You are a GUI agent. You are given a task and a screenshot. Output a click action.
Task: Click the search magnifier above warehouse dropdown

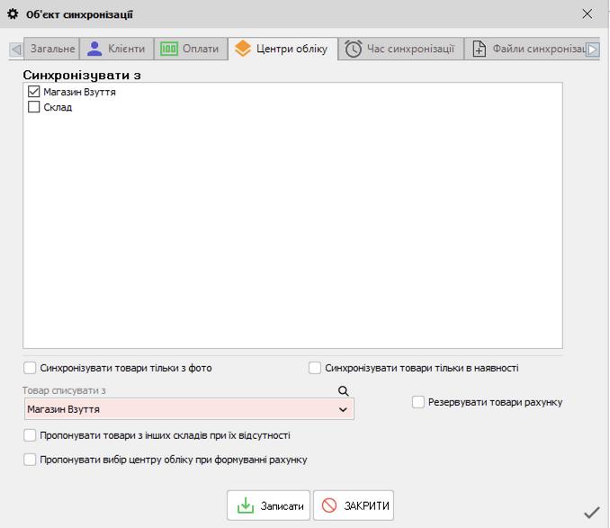pos(343,391)
